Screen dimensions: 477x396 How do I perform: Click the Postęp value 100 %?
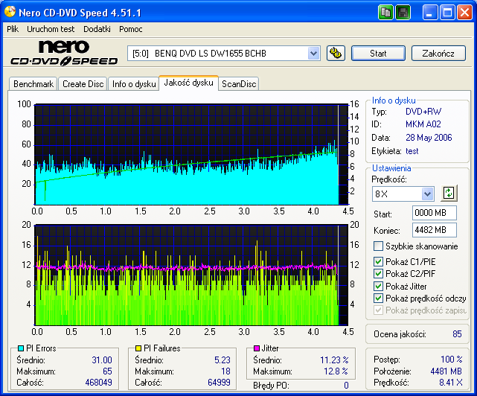[x=452, y=360]
